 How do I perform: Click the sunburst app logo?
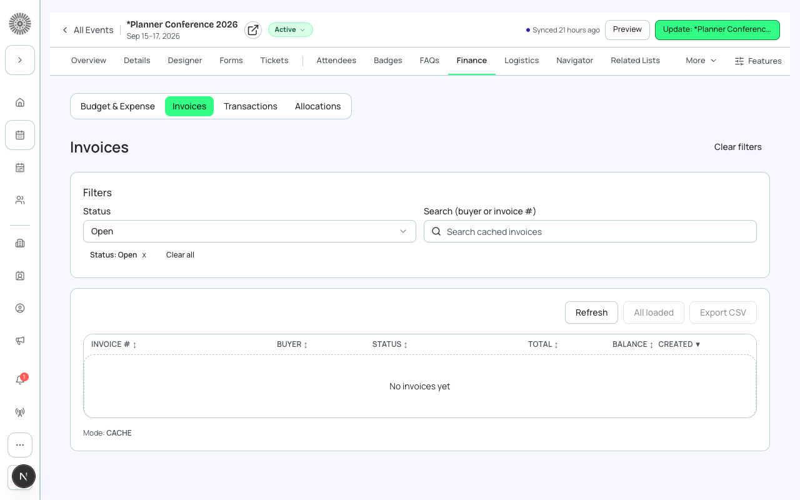20,24
